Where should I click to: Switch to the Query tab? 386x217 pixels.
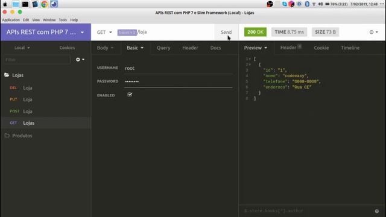[163, 48]
